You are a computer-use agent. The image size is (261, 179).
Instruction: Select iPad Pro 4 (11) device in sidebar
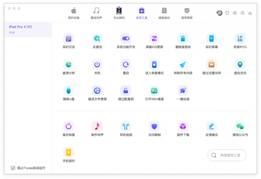(x=28, y=29)
